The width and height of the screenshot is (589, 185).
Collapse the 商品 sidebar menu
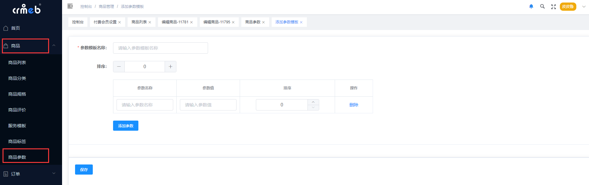(x=54, y=46)
